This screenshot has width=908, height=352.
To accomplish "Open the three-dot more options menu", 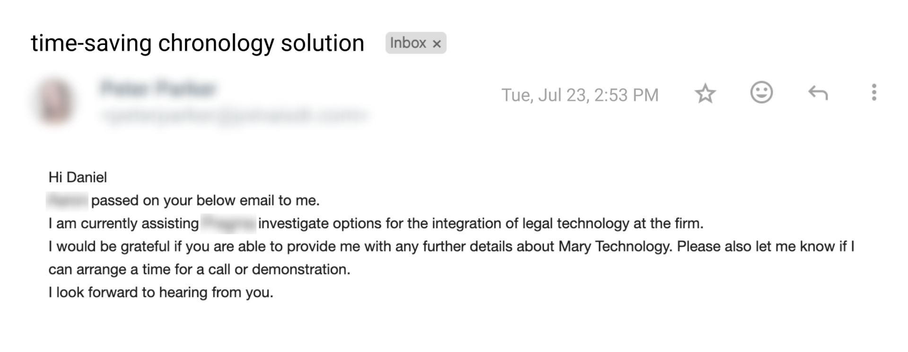I will (874, 93).
